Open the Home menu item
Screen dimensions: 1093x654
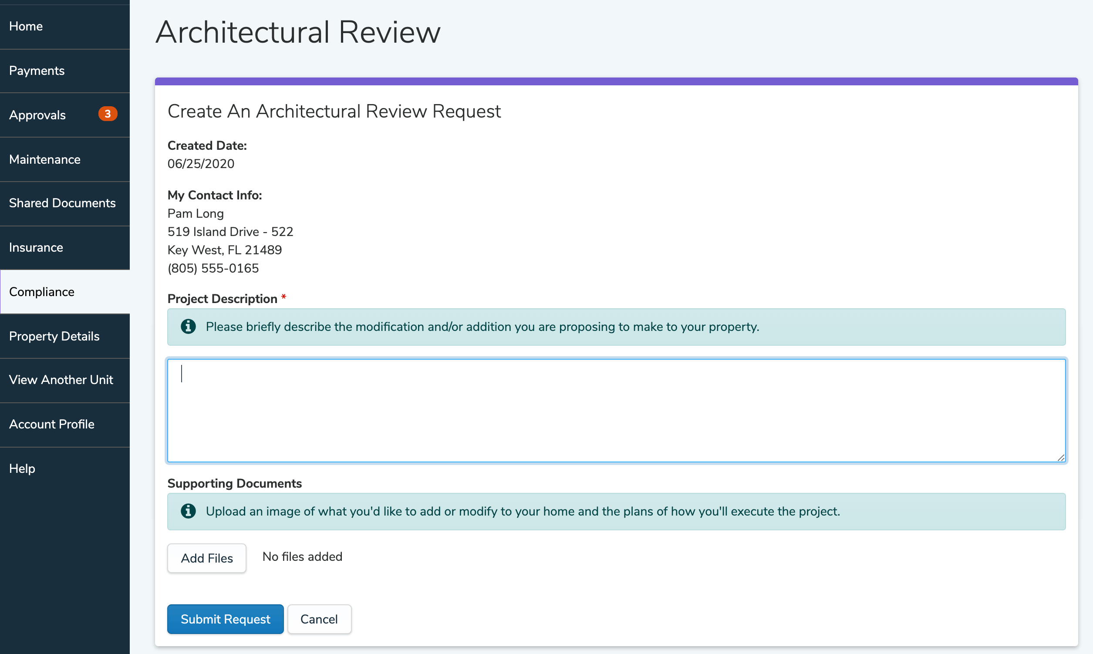[x=26, y=27]
